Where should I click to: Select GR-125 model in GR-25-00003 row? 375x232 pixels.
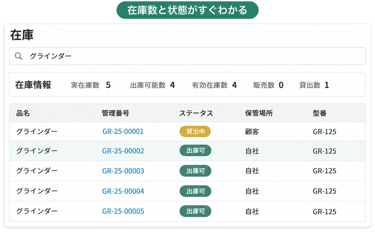[x=324, y=171]
